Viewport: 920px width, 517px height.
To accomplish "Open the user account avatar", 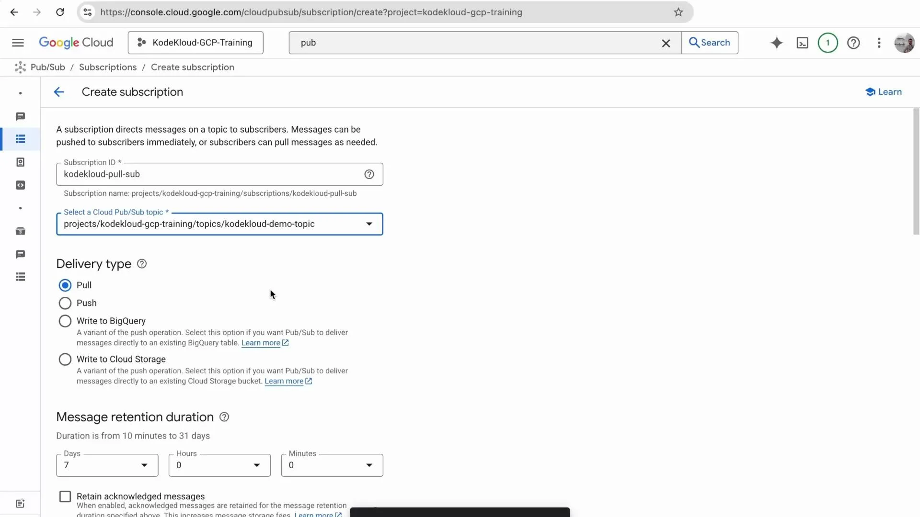I will pyautogui.click(x=904, y=43).
